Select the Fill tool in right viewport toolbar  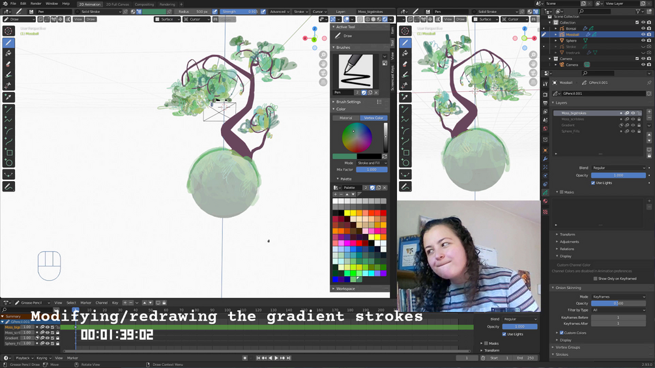point(405,53)
